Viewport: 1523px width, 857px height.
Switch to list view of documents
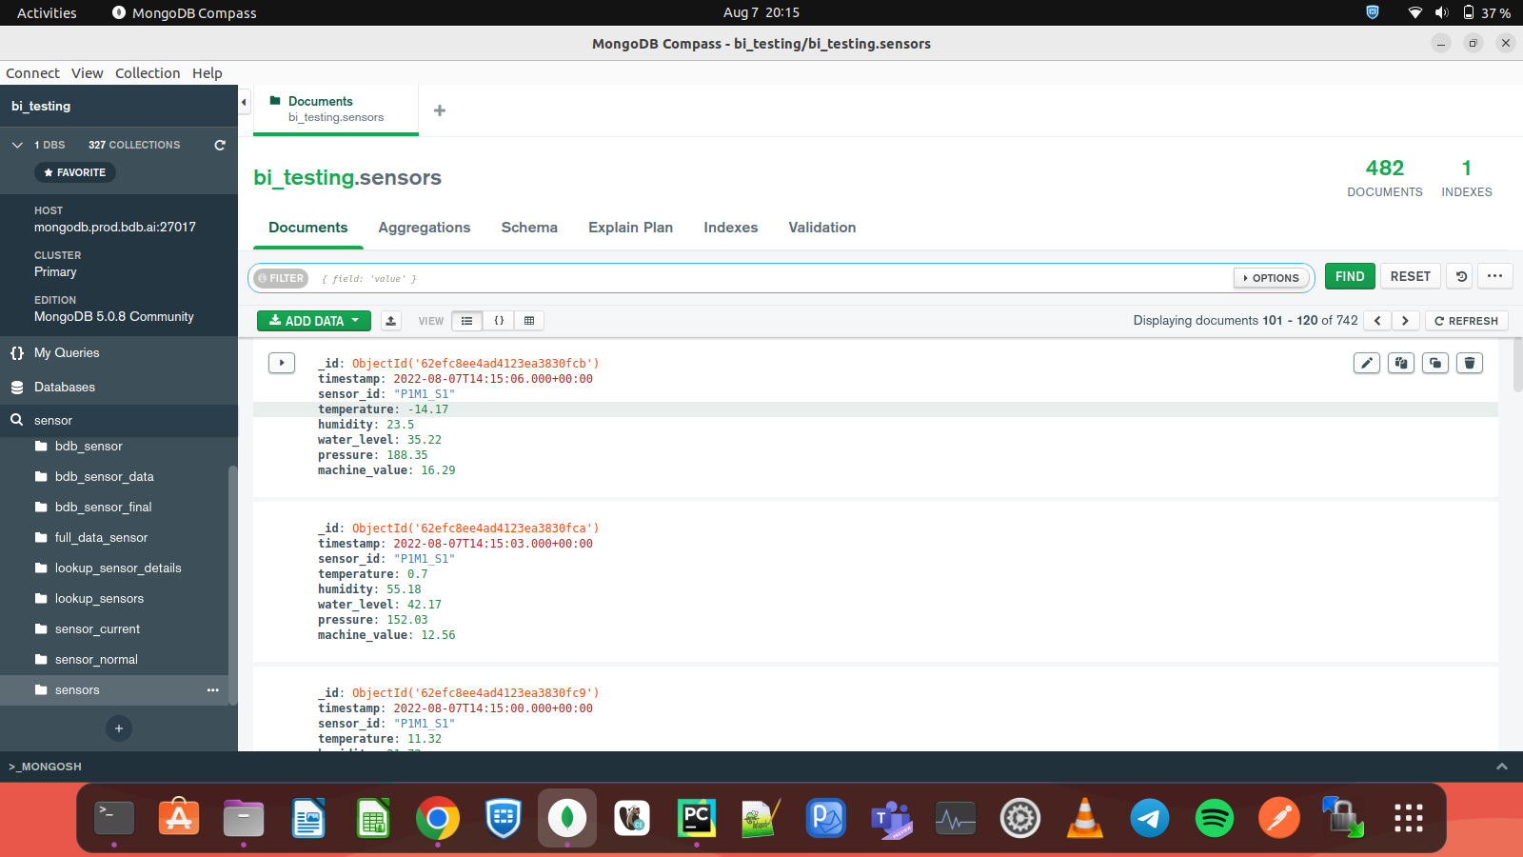tap(466, 321)
